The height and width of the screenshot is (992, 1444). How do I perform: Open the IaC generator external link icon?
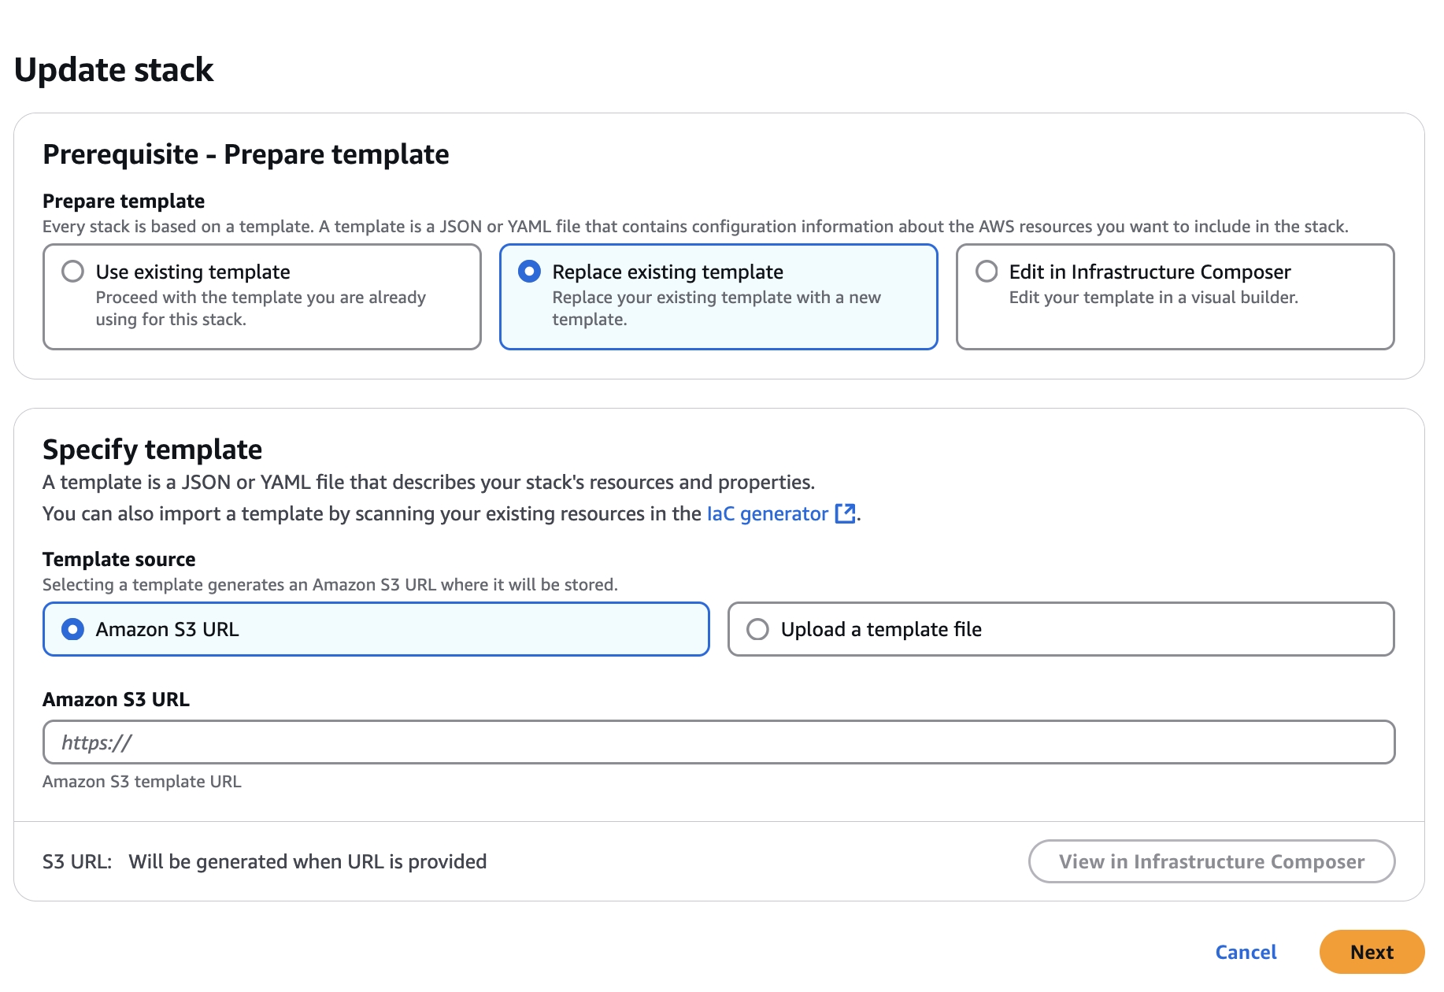click(x=845, y=513)
